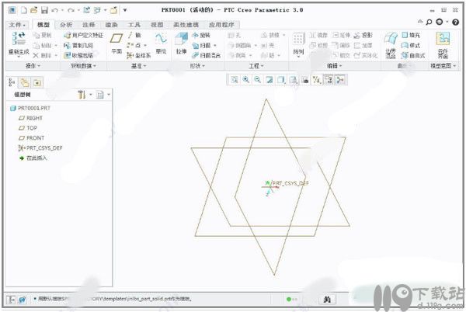Screen dimensions: 466x312
Task: Select the Axis (轴) datum tool
Action: 134,36
